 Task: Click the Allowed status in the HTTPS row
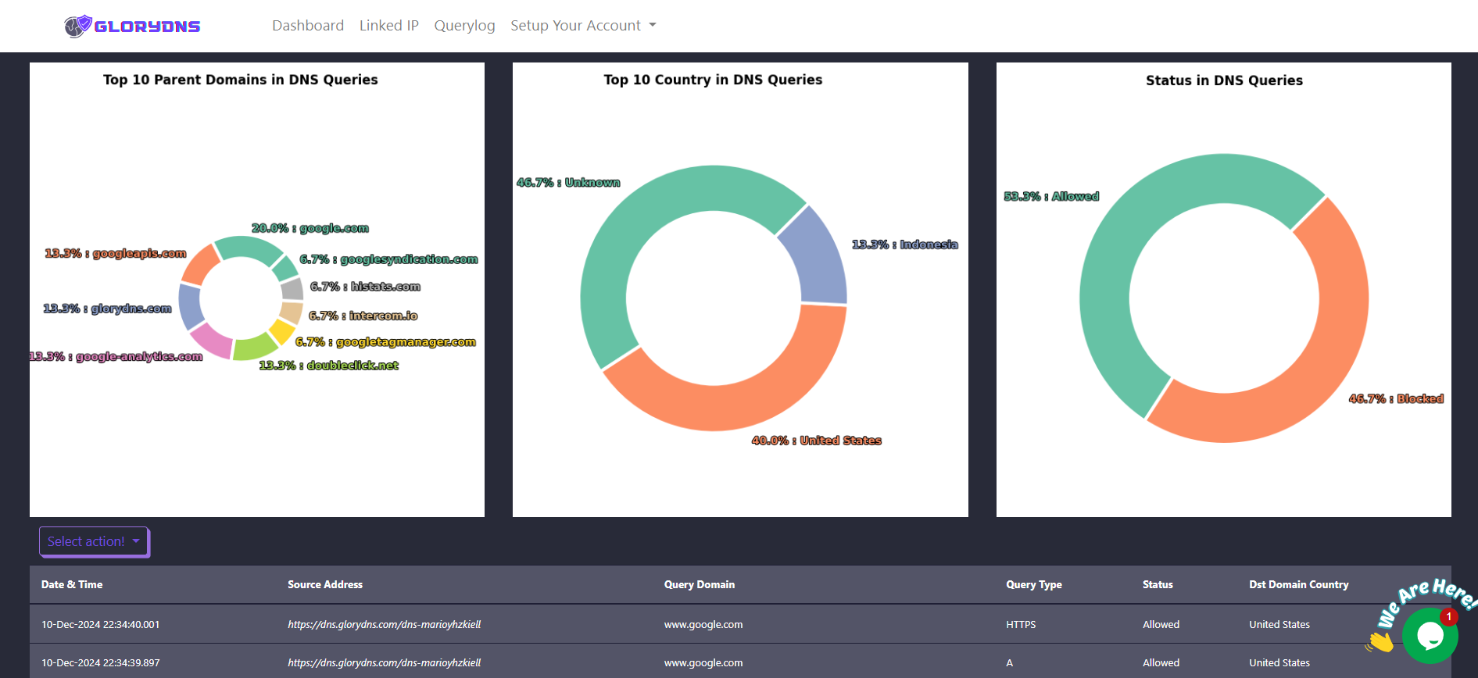[x=1161, y=625]
